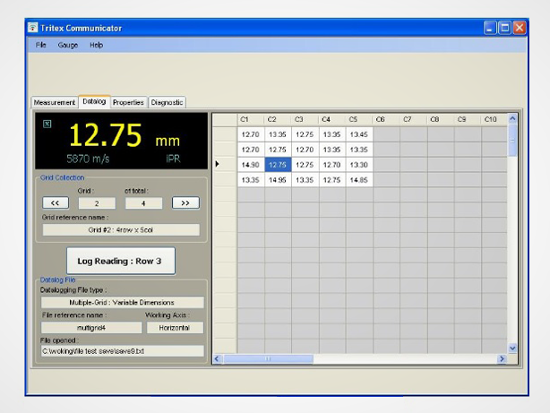Select column header C10
This screenshot has width=550, height=413.
[x=494, y=120]
